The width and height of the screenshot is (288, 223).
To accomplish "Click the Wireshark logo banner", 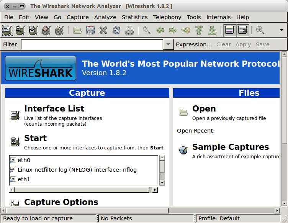I will point(41,68).
